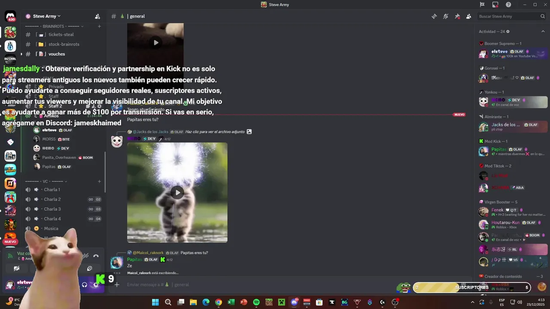
Task: Click the SUSCRIPTORES progress bar
Action: pos(472,287)
